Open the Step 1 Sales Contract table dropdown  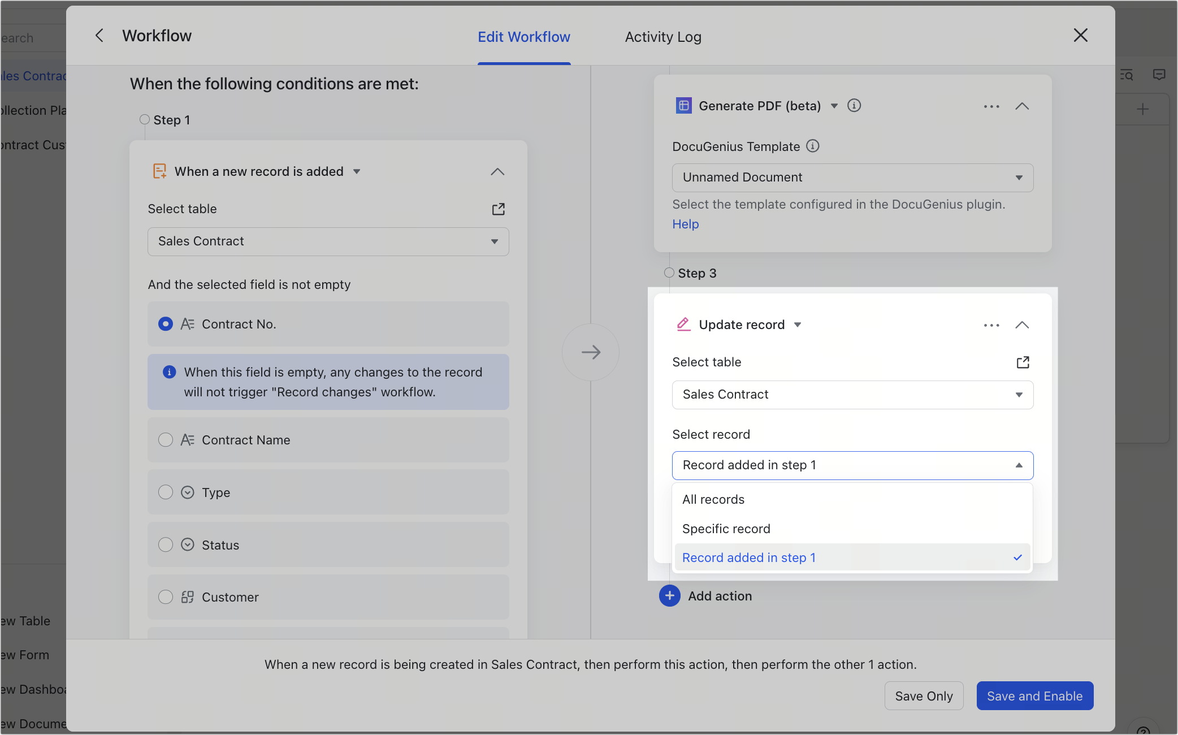tap(328, 241)
